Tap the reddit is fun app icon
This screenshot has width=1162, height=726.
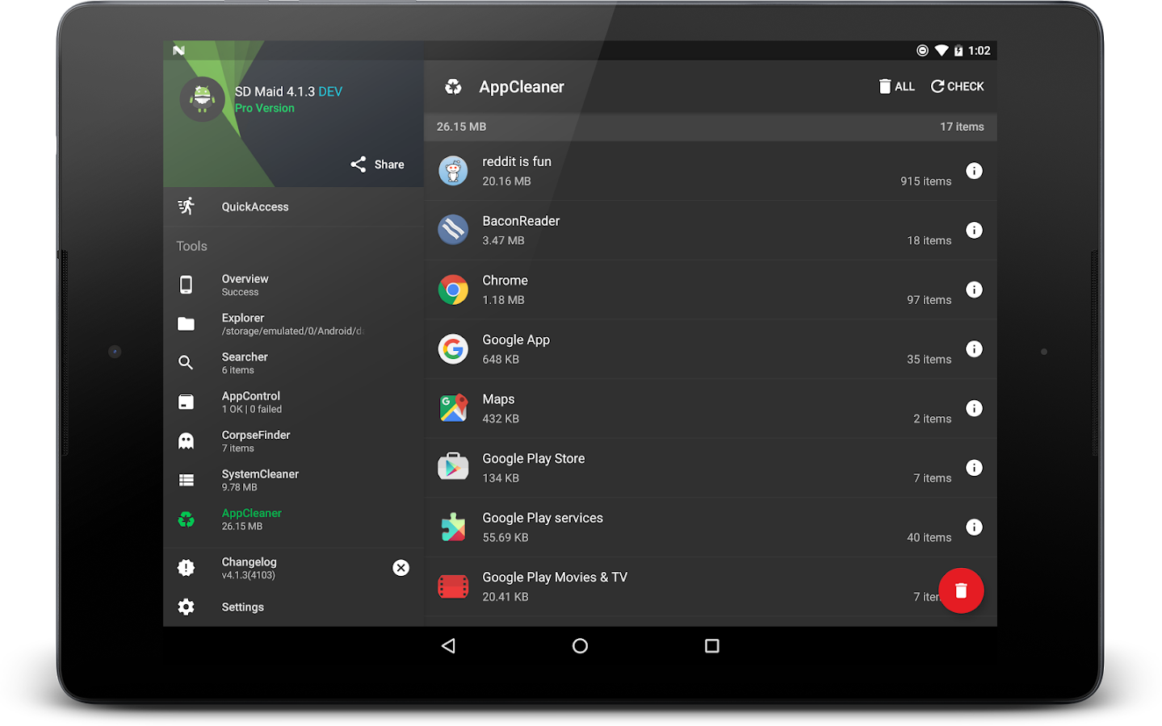453,170
